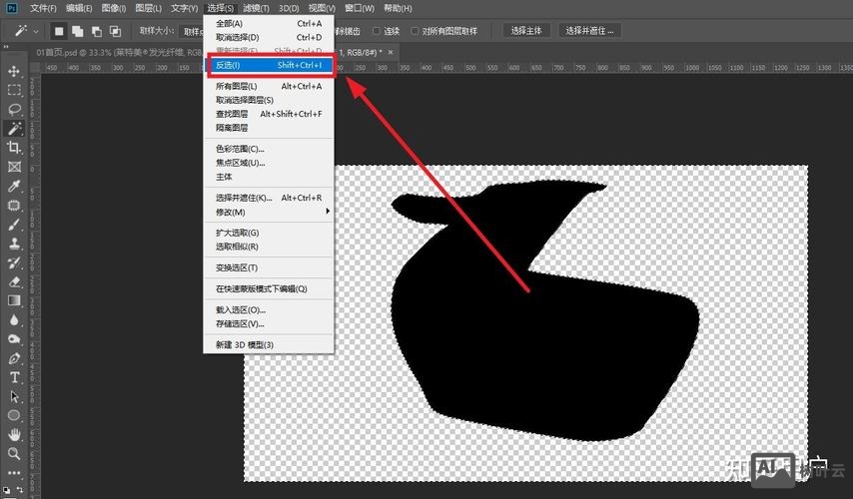Viewport: 853px width, 499px height.
Task: Select the Crop tool
Action: click(14, 148)
